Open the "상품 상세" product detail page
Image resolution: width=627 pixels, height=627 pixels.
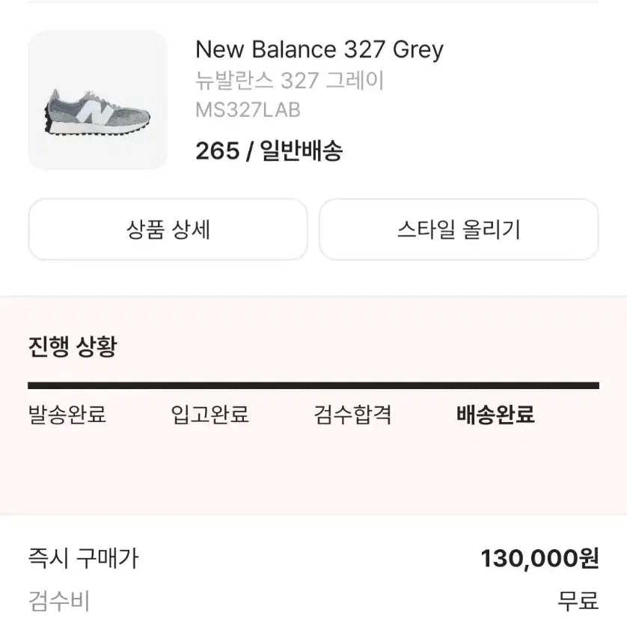point(166,230)
